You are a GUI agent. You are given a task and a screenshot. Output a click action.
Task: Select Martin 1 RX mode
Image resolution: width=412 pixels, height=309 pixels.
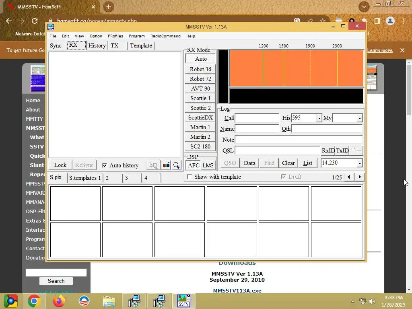tap(200, 127)
